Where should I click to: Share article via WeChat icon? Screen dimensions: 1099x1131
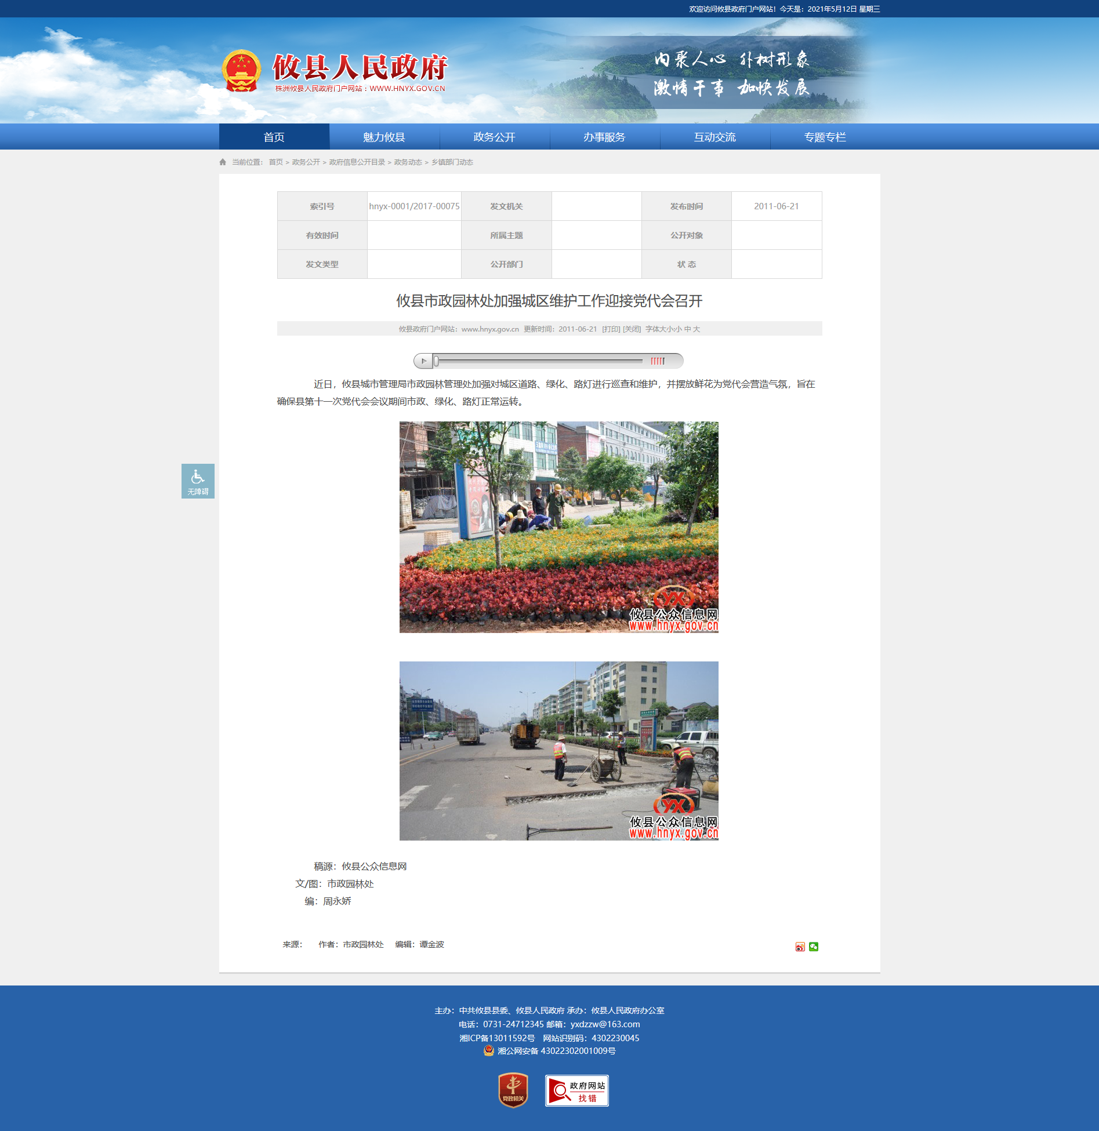click(x=814, y=947)
